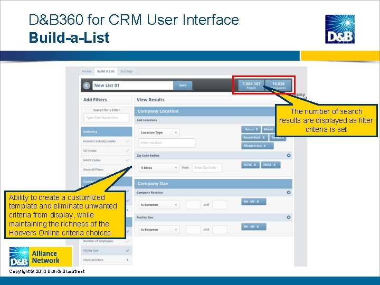Click the Enter Location input field
380x285 pixels.
[x=167, y=142]
